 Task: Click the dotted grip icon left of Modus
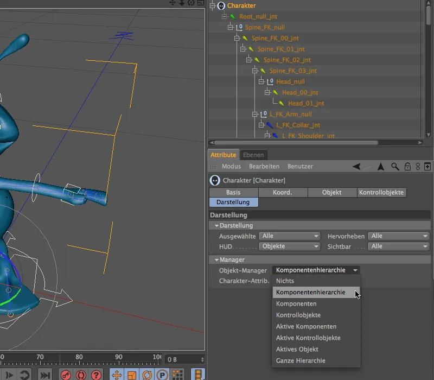(213, 166)
